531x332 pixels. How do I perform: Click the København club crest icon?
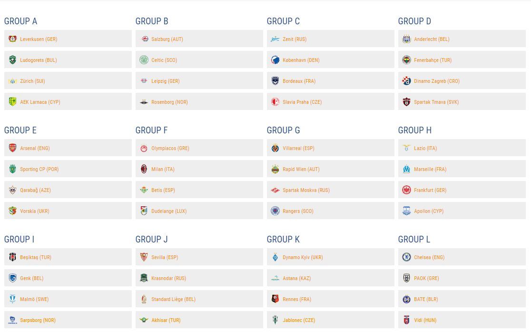(x=275, y=60)
